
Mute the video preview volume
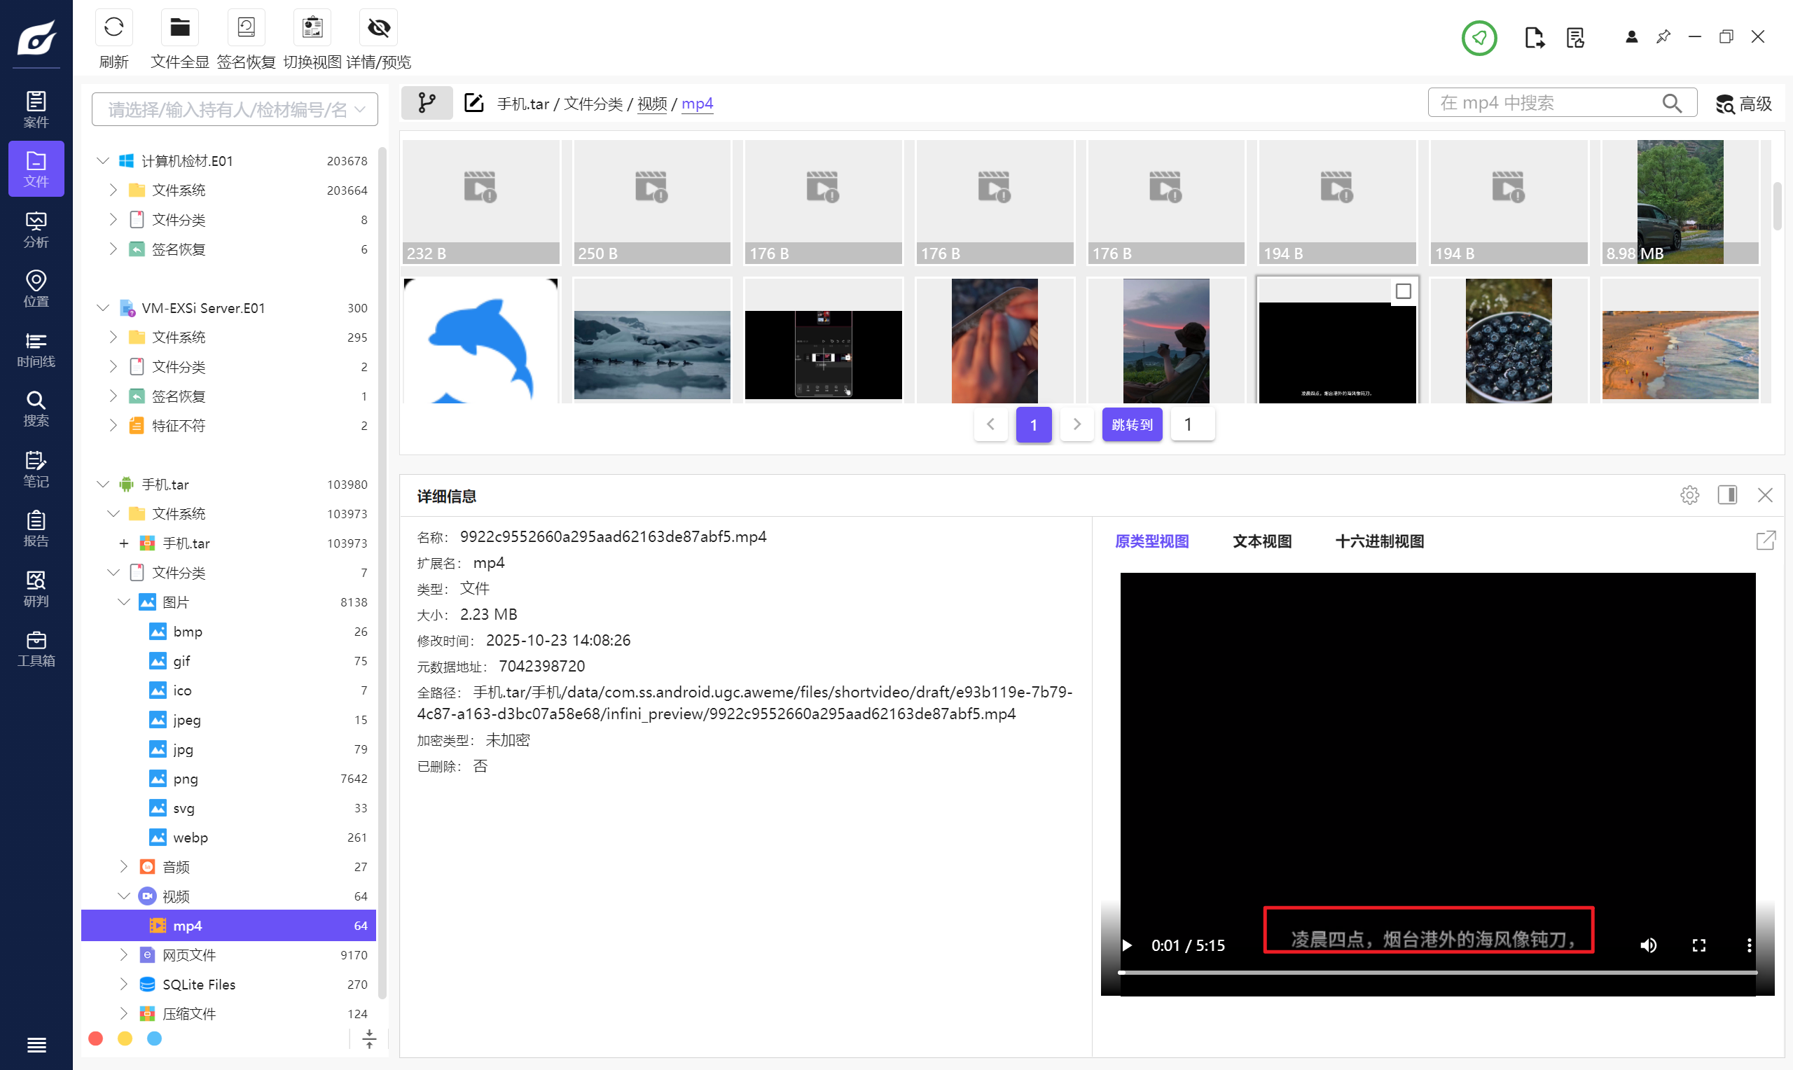(x=1648, y=945)
